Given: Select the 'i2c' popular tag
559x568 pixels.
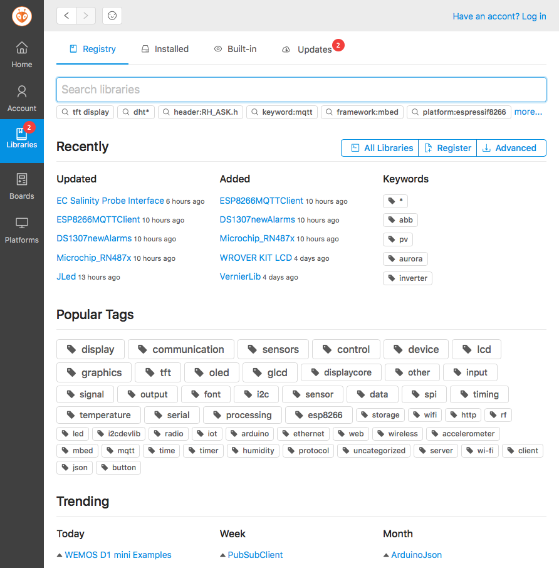Looking at the screenshot, I should pos(256,394).
